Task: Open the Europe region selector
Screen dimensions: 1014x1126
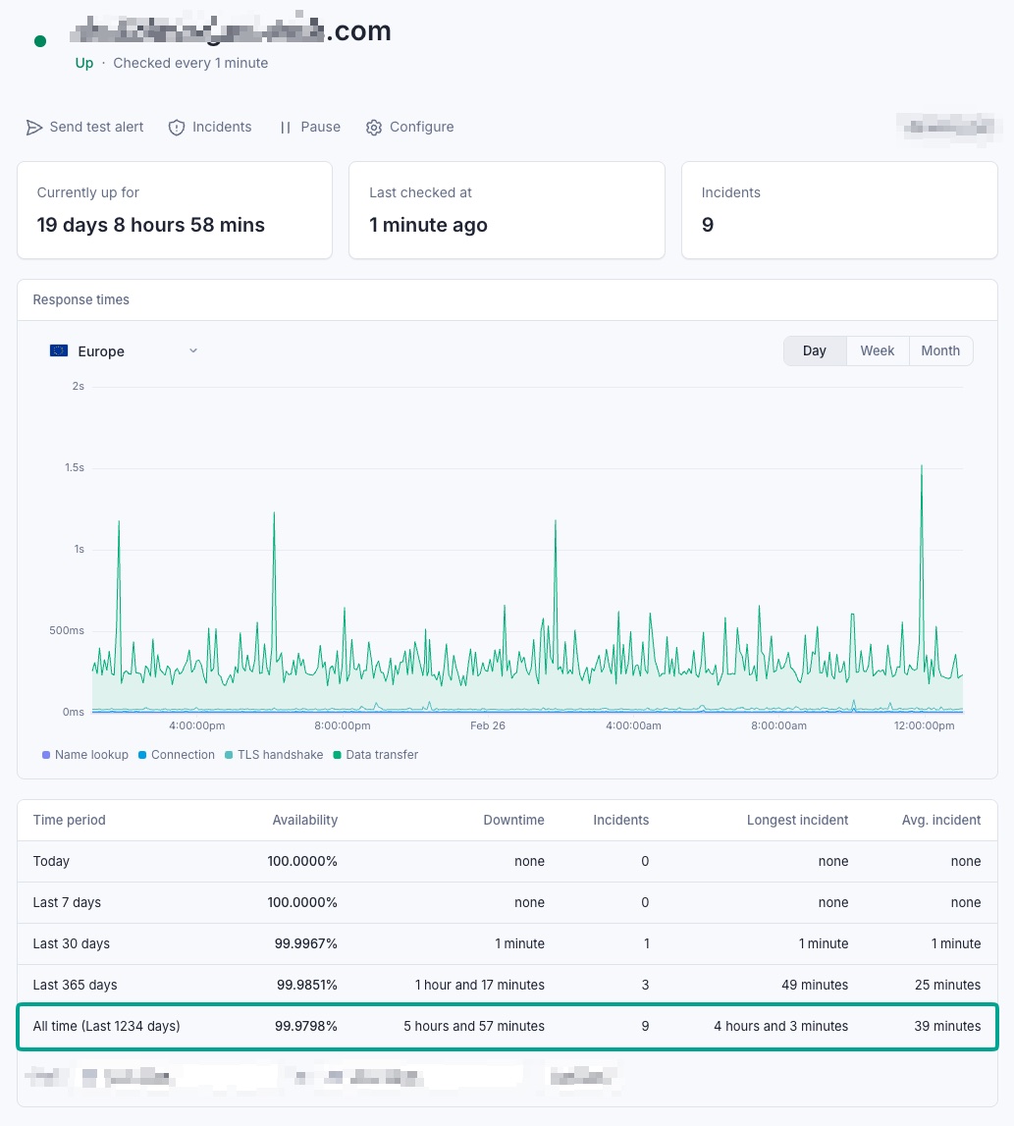Action: click(x=101, y=351)
